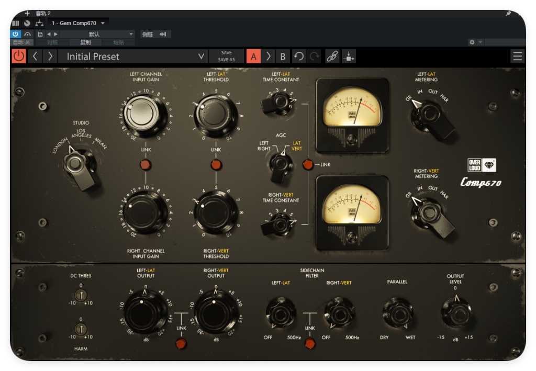The width and height of the screenshot is (536, 371).
Task: Toggle the time constant LINK red button
Action: click(308, 164)
